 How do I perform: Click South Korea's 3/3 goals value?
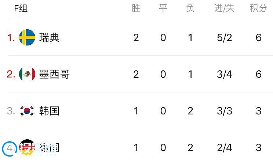pos(225,111)
